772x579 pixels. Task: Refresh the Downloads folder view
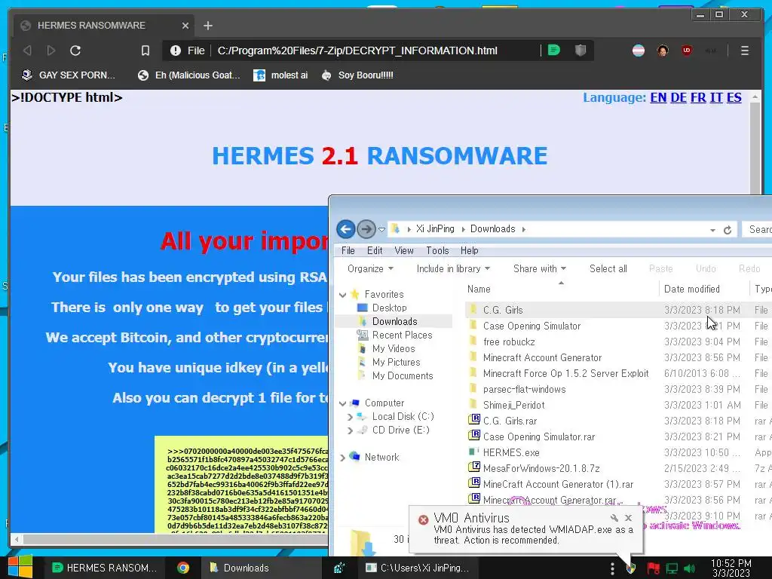pyautogui.click(x=728, y=230)
